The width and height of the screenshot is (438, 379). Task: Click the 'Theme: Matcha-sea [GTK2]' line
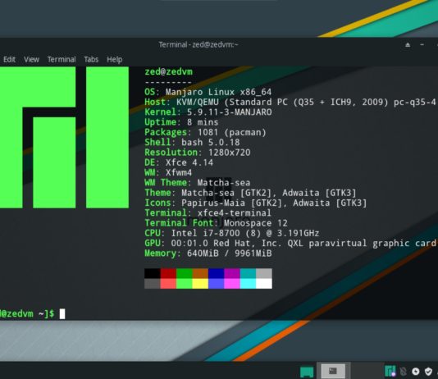tap(250, 193)
